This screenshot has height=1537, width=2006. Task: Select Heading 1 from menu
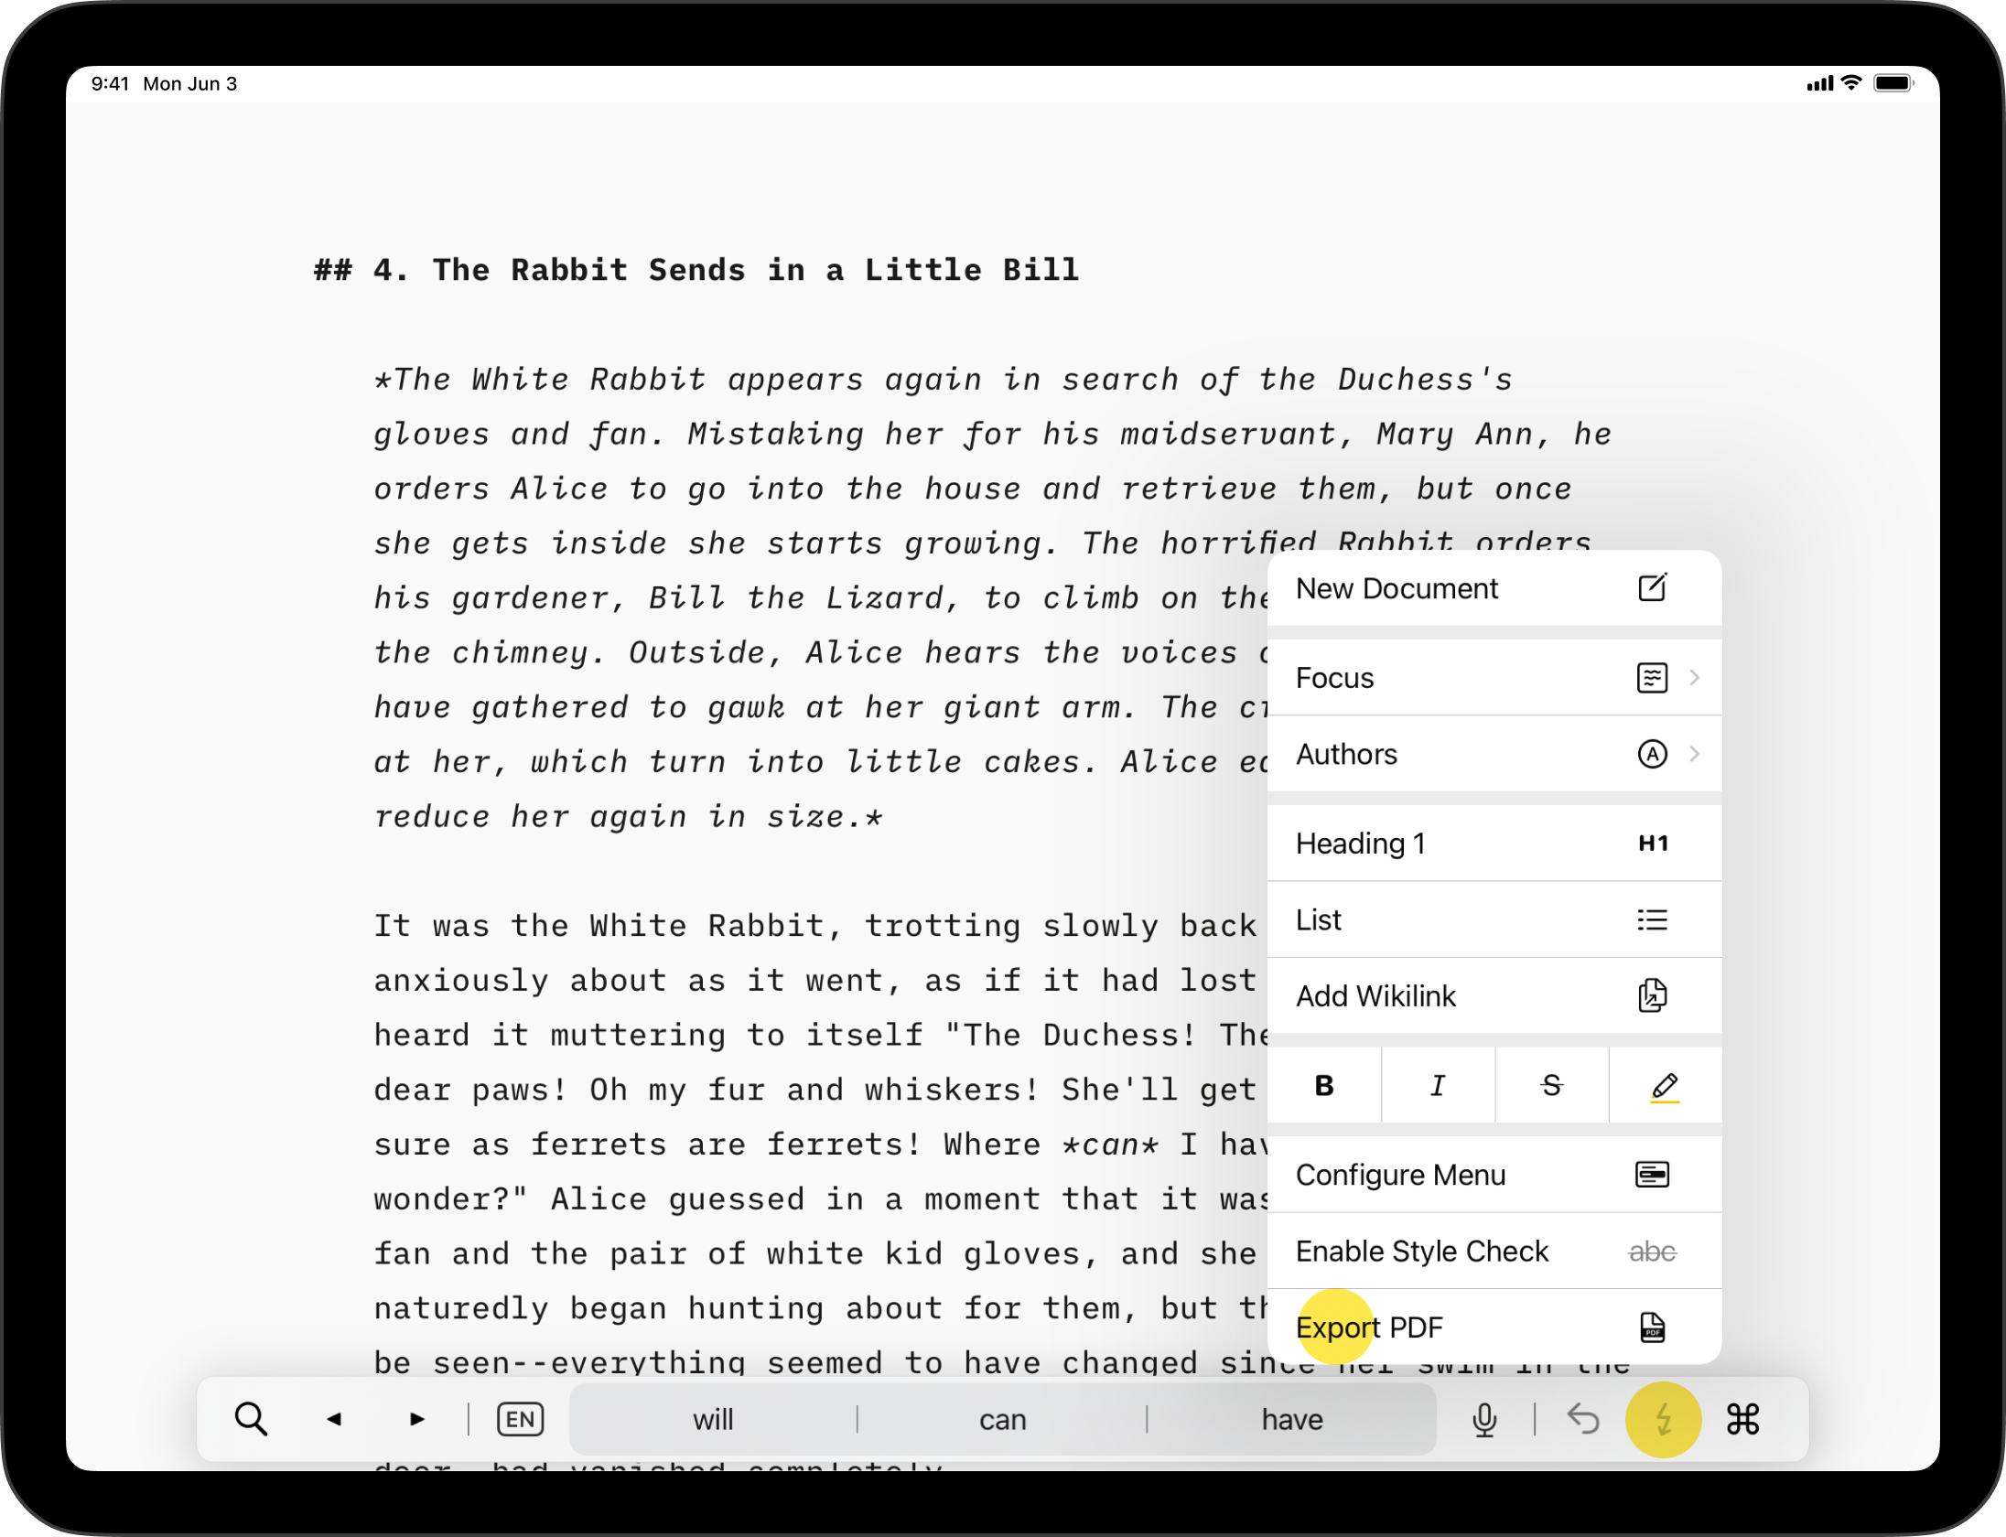pyautogui.click(x=1494, y=843)
